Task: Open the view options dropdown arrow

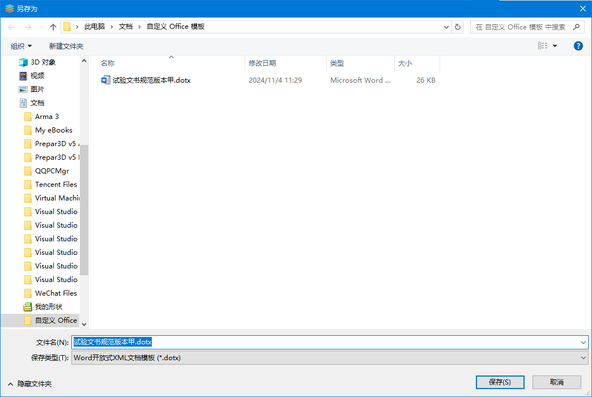Action: tap(555, 46)
